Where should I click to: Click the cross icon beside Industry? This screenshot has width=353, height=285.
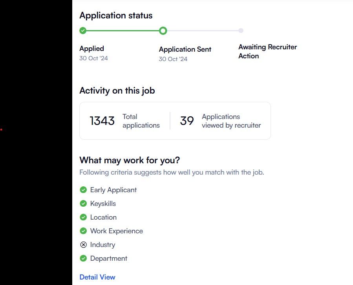coord(83,245)
